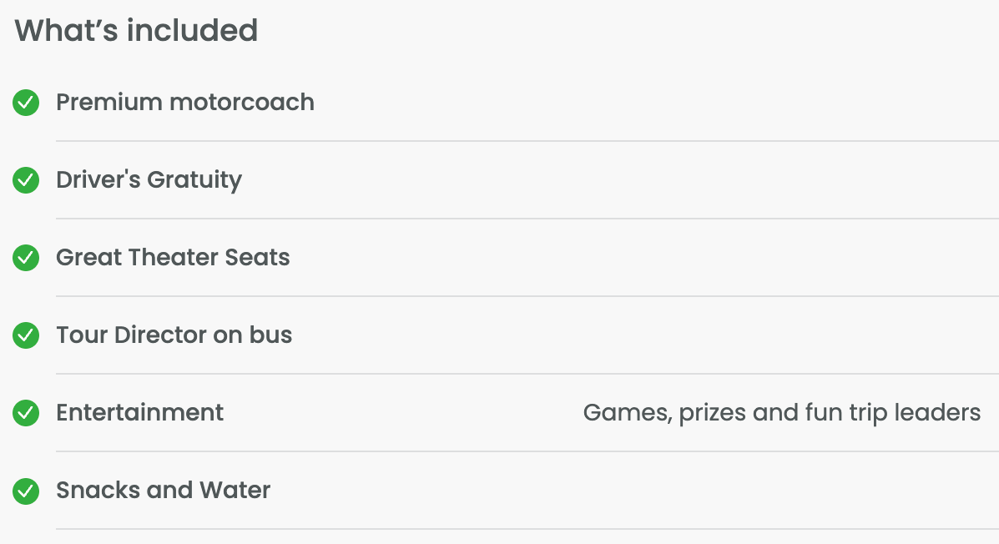Image resolution: width=999 pixels, height=544 pixels.
Task: Click the Tour Director on bus text
Action: (174, 335)
